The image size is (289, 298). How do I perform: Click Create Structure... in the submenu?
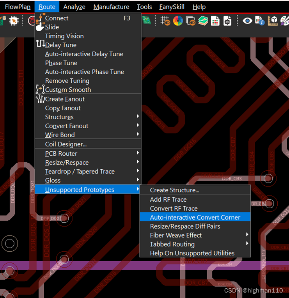(x=174, y=190)
